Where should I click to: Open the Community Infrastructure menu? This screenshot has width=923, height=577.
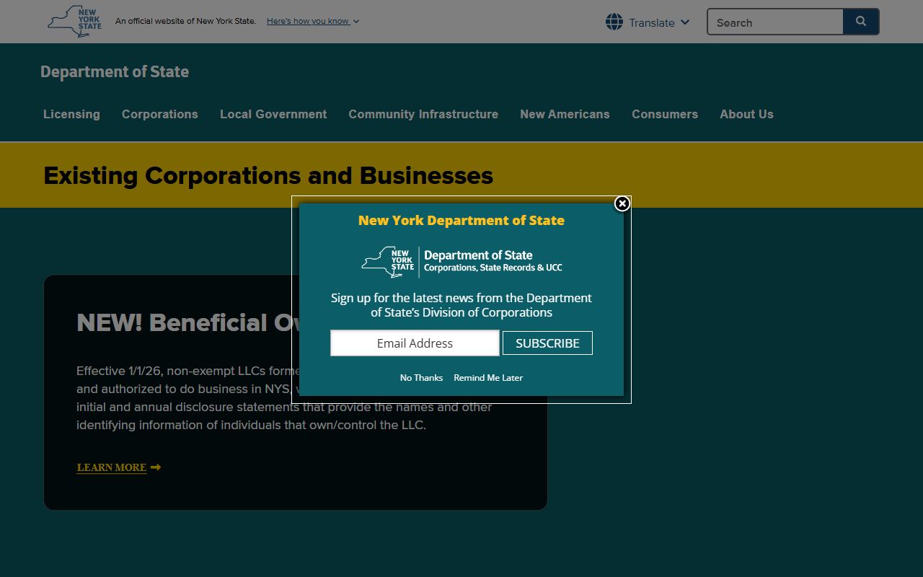[x=423, y=114]
